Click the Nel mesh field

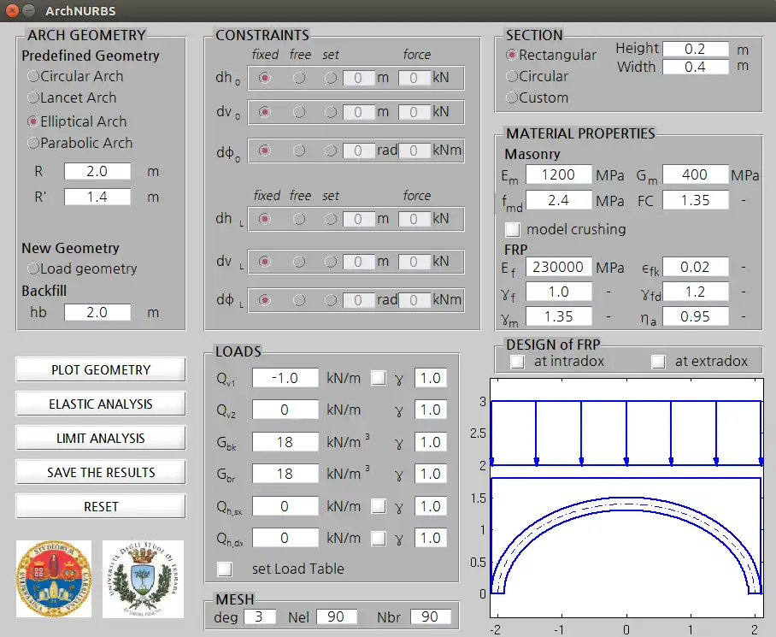point(337,616)
